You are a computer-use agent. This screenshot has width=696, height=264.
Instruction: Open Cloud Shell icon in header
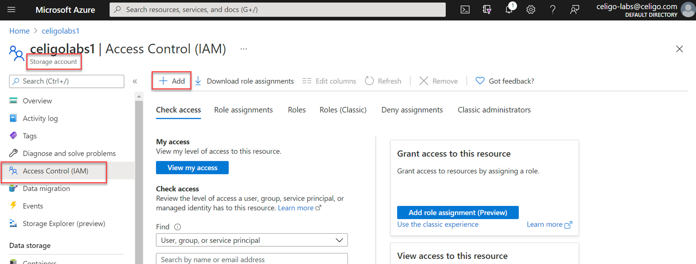tap(465, 10)
